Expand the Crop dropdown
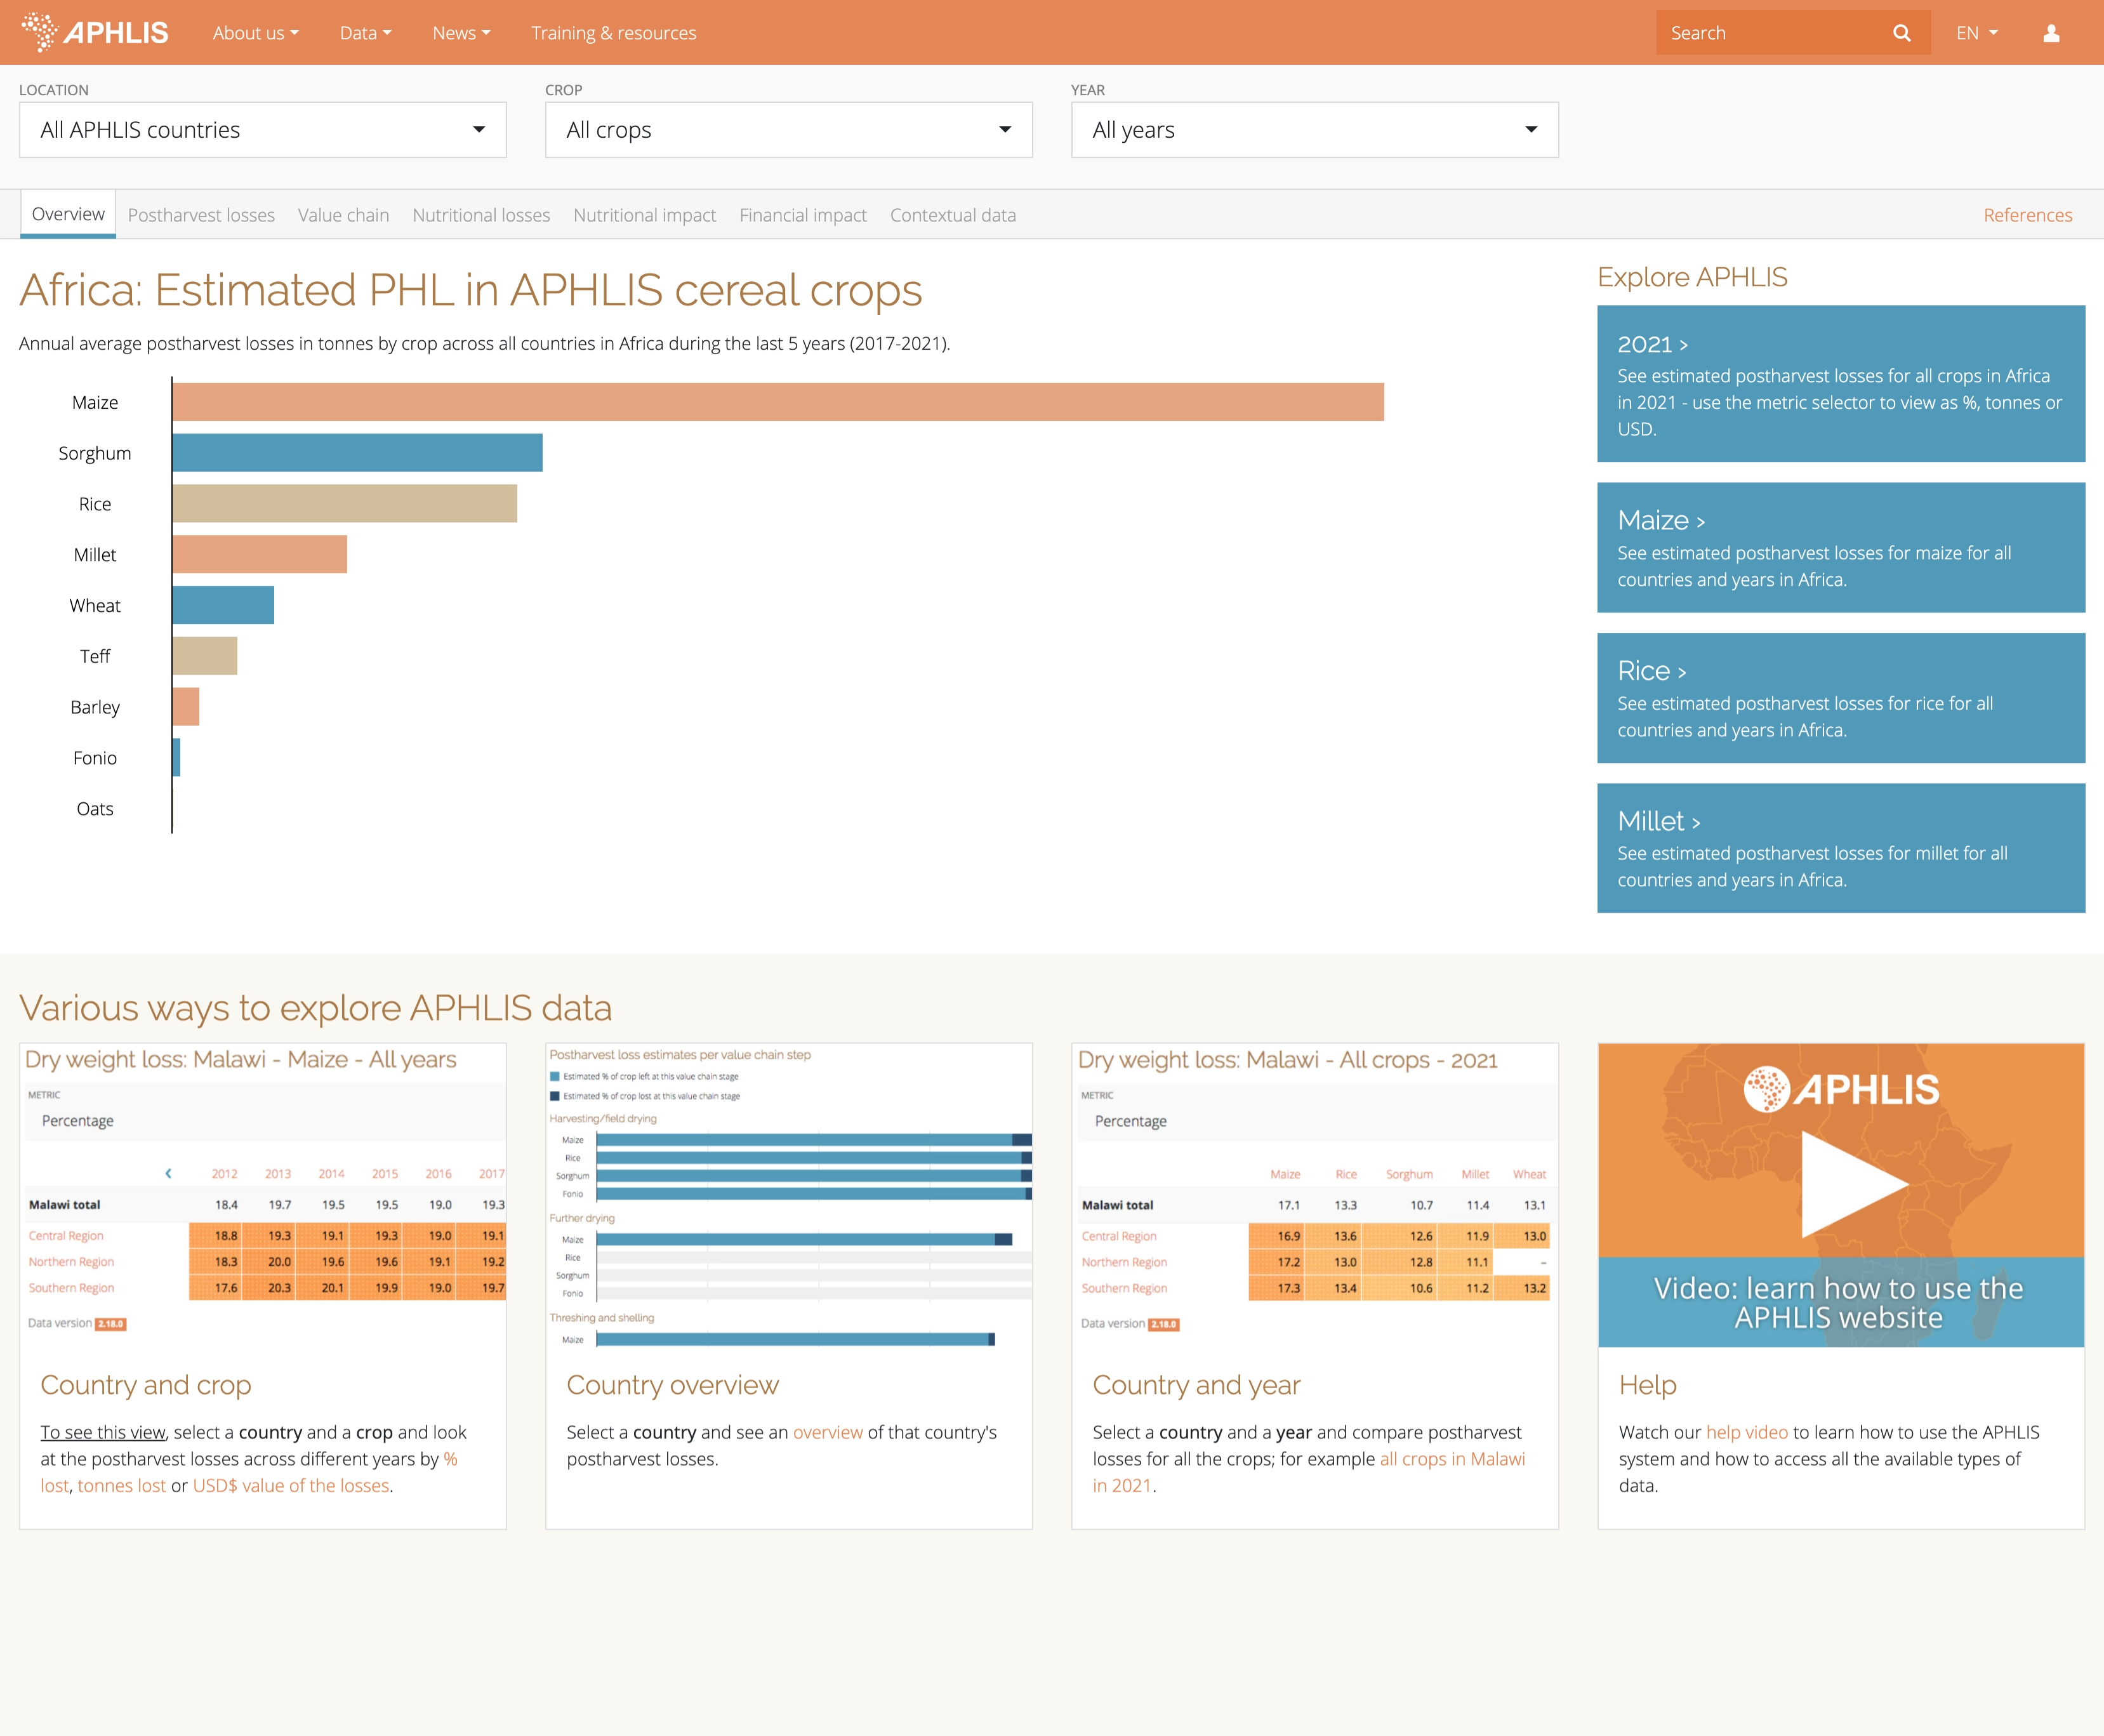Viewport: 2104px width, 1736px height. point(789,130)
